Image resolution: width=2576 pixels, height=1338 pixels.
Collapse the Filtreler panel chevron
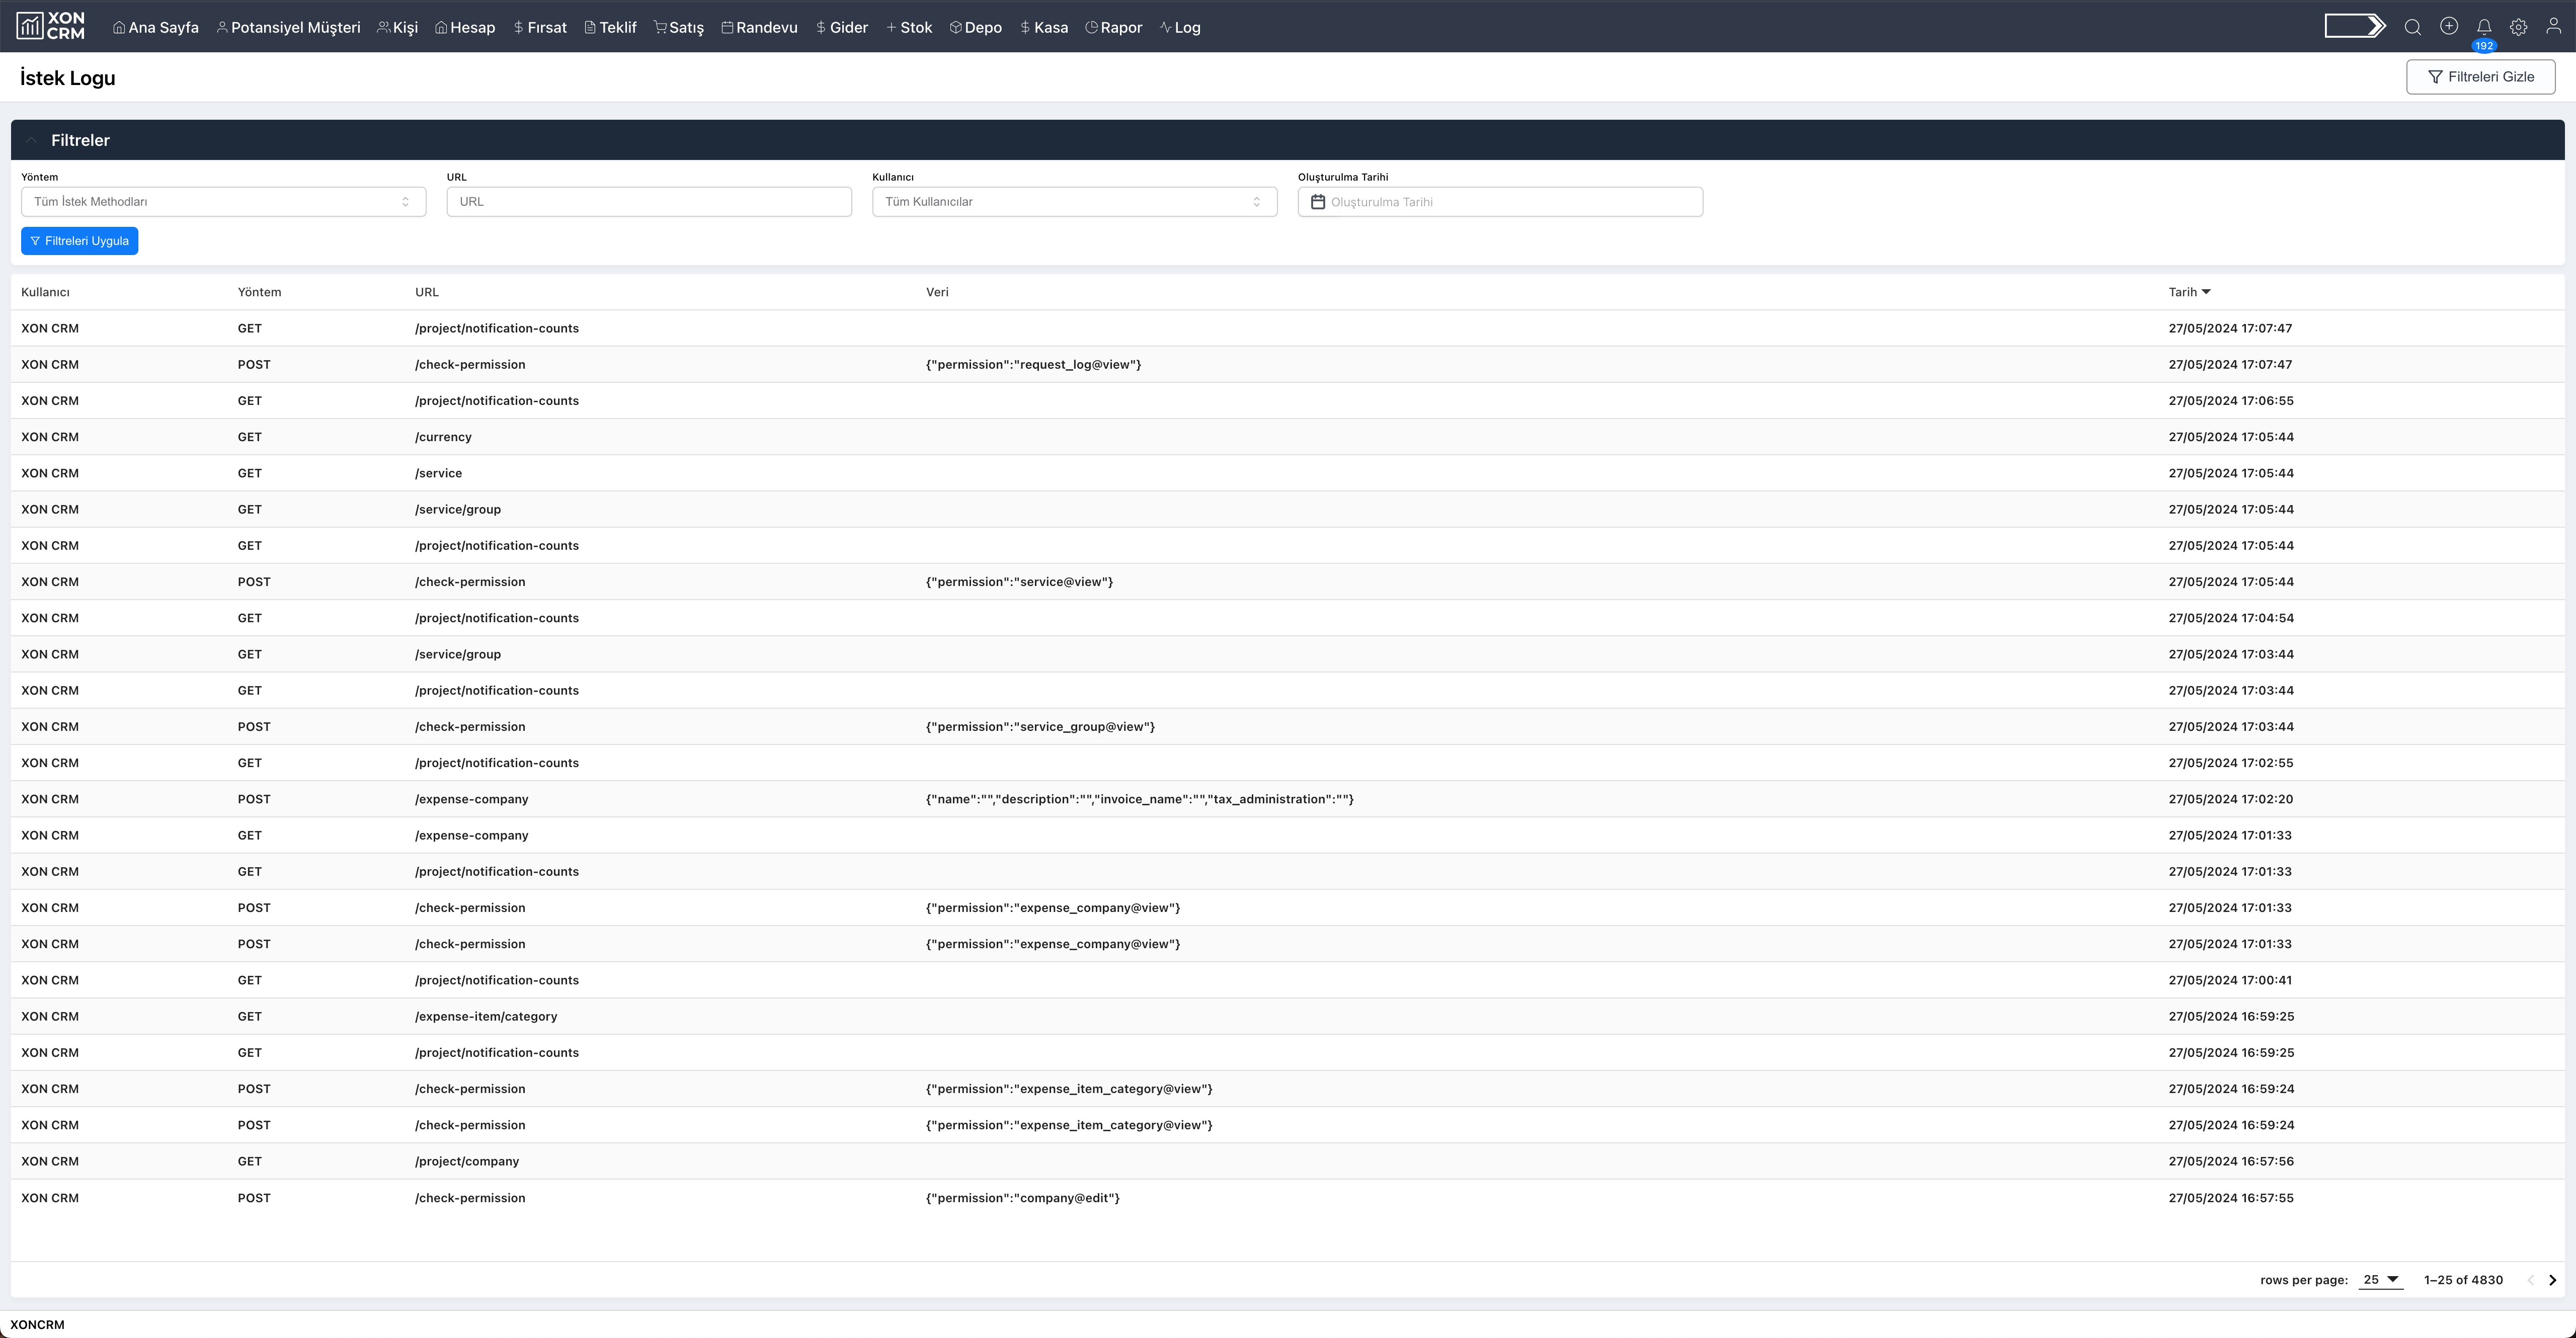click(x=32, y=140)
